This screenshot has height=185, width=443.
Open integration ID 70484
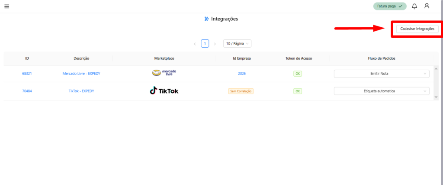click(x=27, y=91)
